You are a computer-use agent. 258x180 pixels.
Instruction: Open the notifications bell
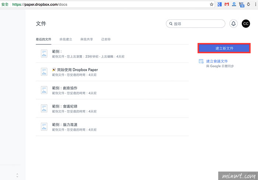pyautogui.click(x=233, y=24)
